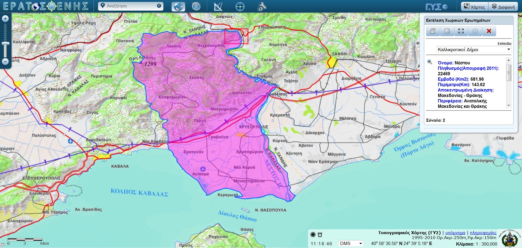This screenshot has width=522, height=248.
Task: Open the πληροφορίες information link
Action: click(483, 233)
